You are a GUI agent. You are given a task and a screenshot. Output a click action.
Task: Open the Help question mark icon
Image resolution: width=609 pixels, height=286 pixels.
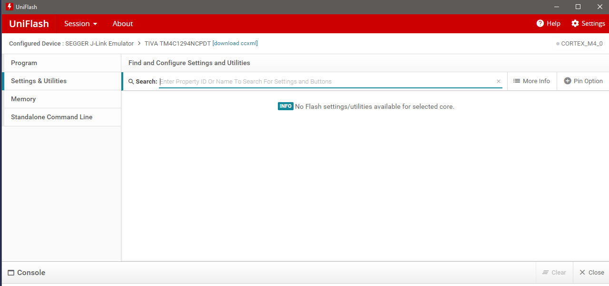tap(540, 23)
